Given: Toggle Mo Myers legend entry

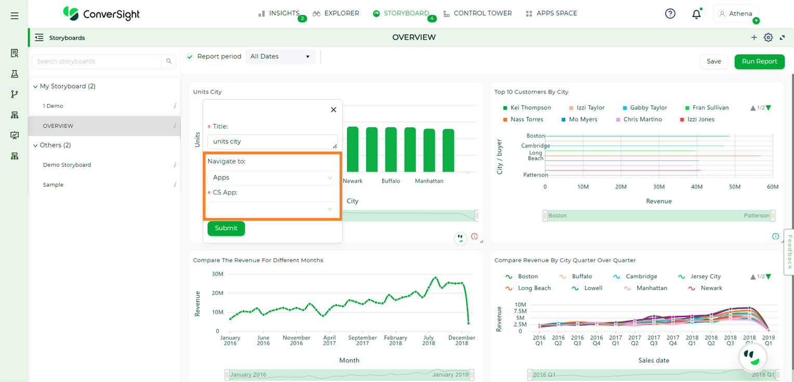Looking at the screenshot, I should [x=578, y=119].
